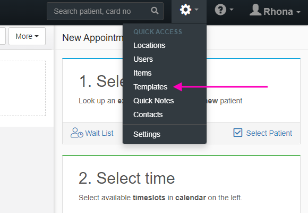Expand the Rhona user menu caret
This screenshot has height=213, width=308.
pos(298,12)
